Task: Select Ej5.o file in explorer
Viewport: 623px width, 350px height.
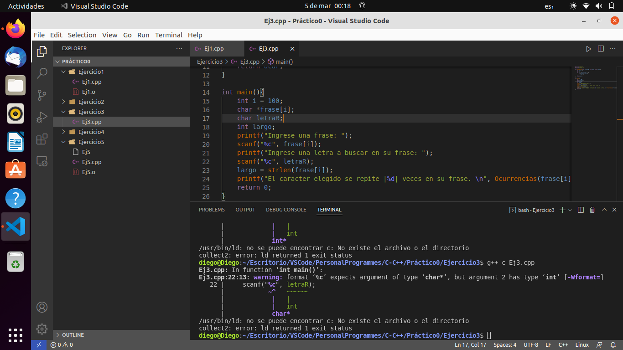Action: click(121, 172)
